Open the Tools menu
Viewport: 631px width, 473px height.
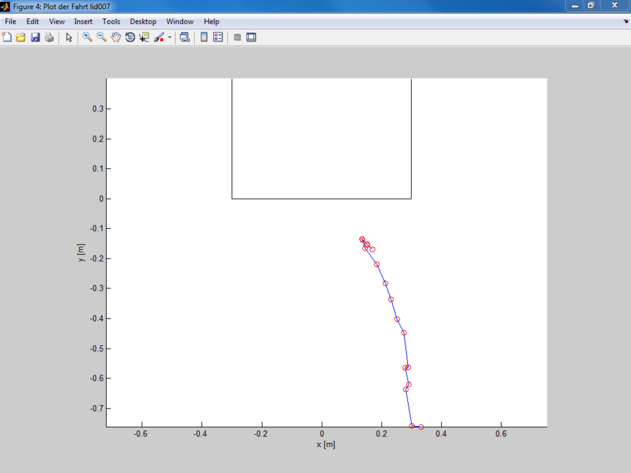click(x=111, y=22)
